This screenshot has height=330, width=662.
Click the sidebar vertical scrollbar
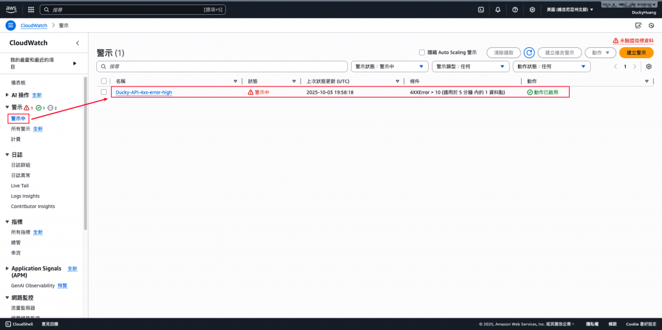(x=86, y=154)
